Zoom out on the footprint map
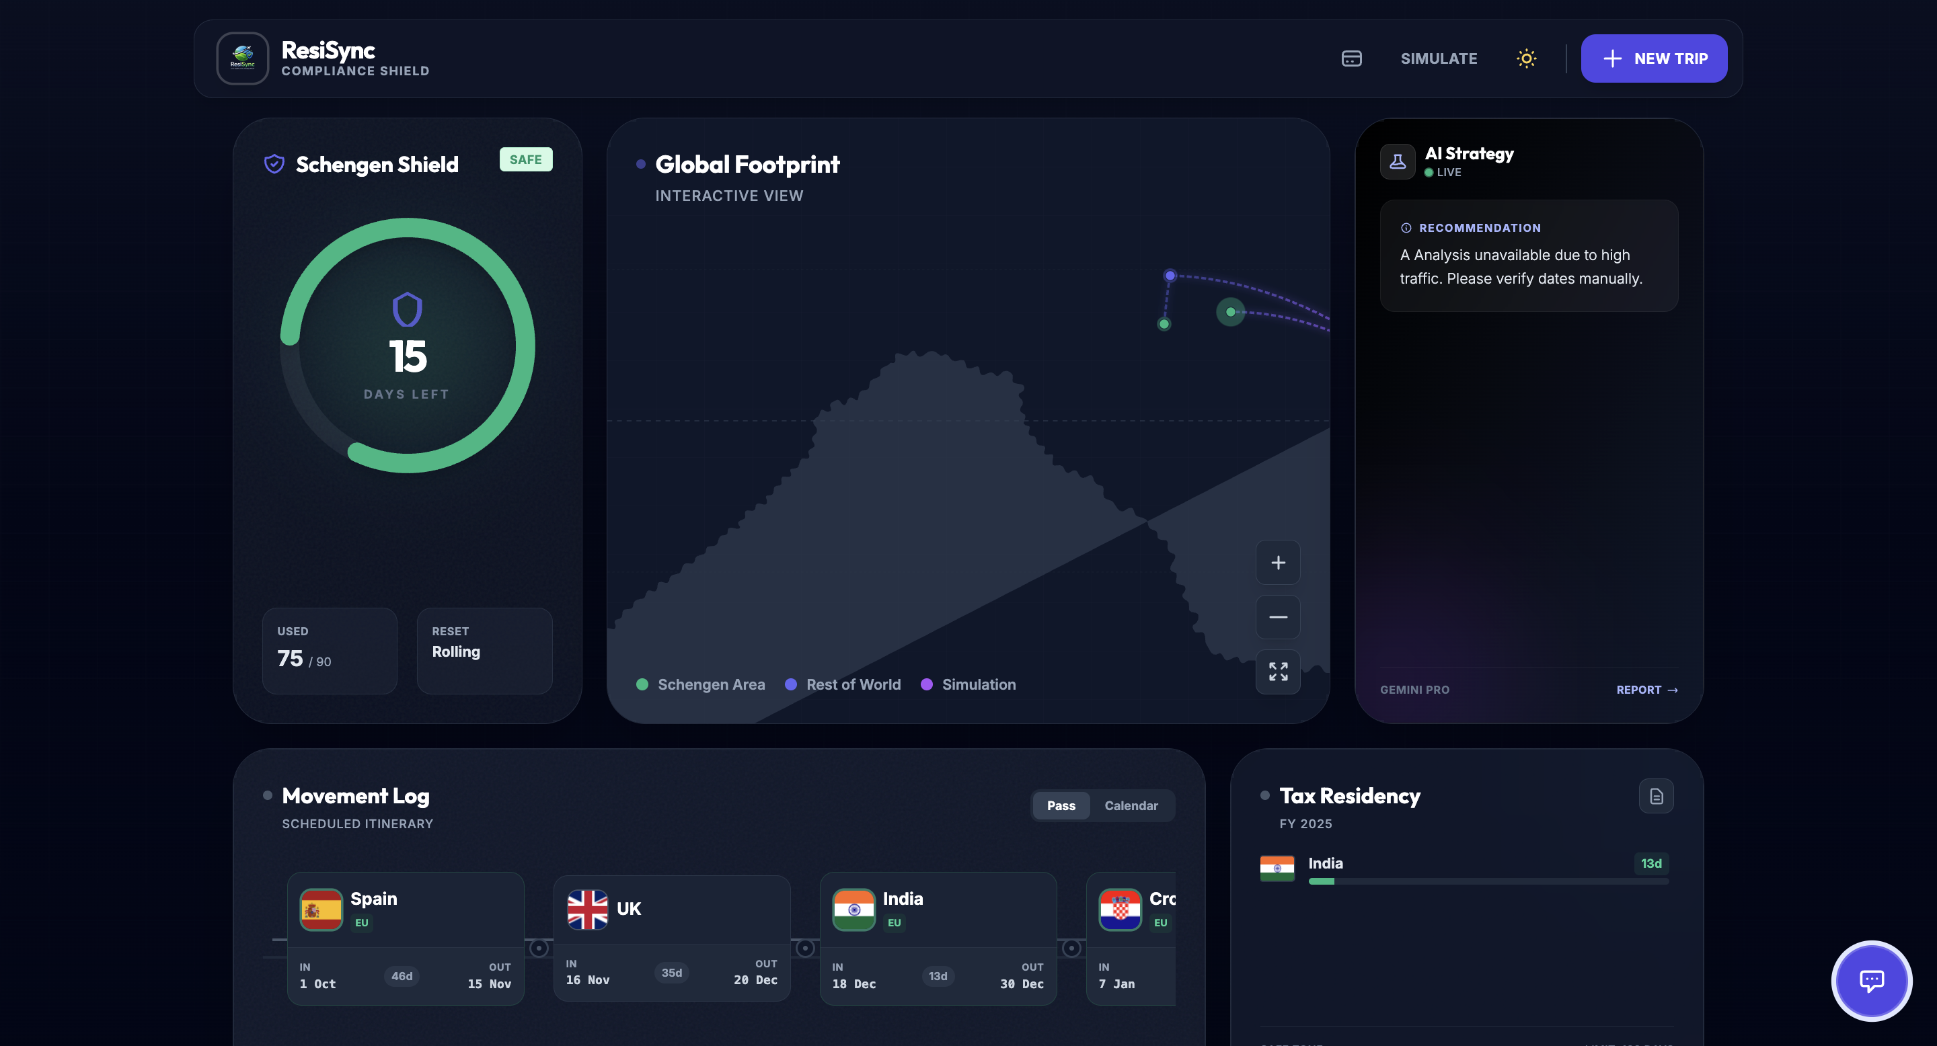1937x1046 pixels. [1278, 617]
